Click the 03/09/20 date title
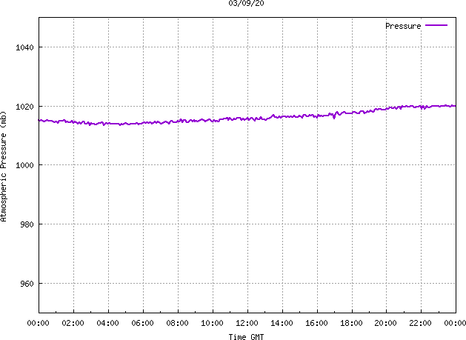Viewport: 466px width, 340px height. pos(247,3)
